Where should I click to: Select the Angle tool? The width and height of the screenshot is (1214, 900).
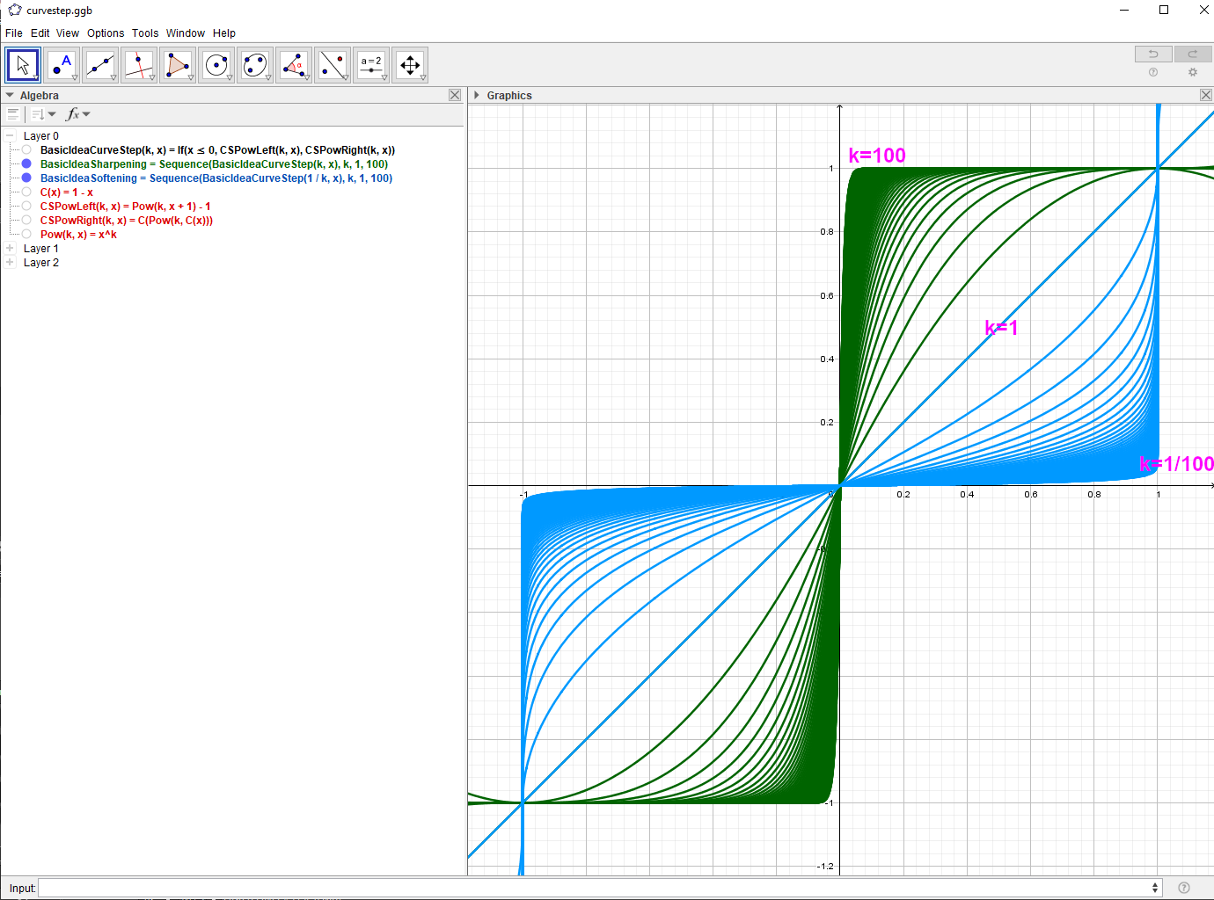coord(294,65)
